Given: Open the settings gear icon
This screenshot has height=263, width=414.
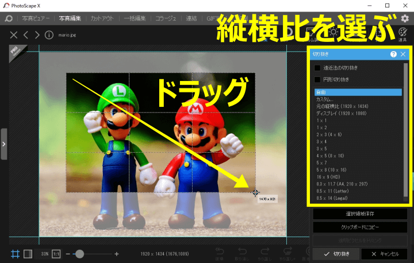Looking at the screenshot, I should click(x=405, y=18).
